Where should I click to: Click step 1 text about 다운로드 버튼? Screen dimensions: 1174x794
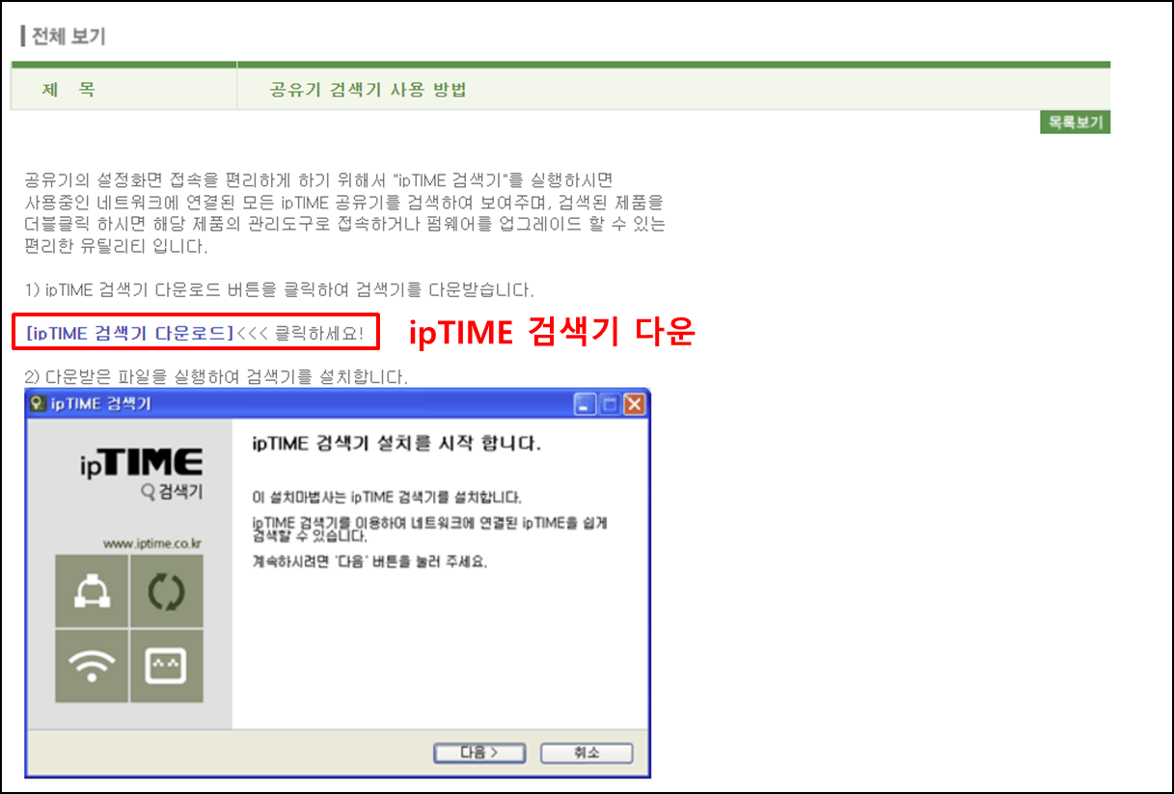point(280,289)
